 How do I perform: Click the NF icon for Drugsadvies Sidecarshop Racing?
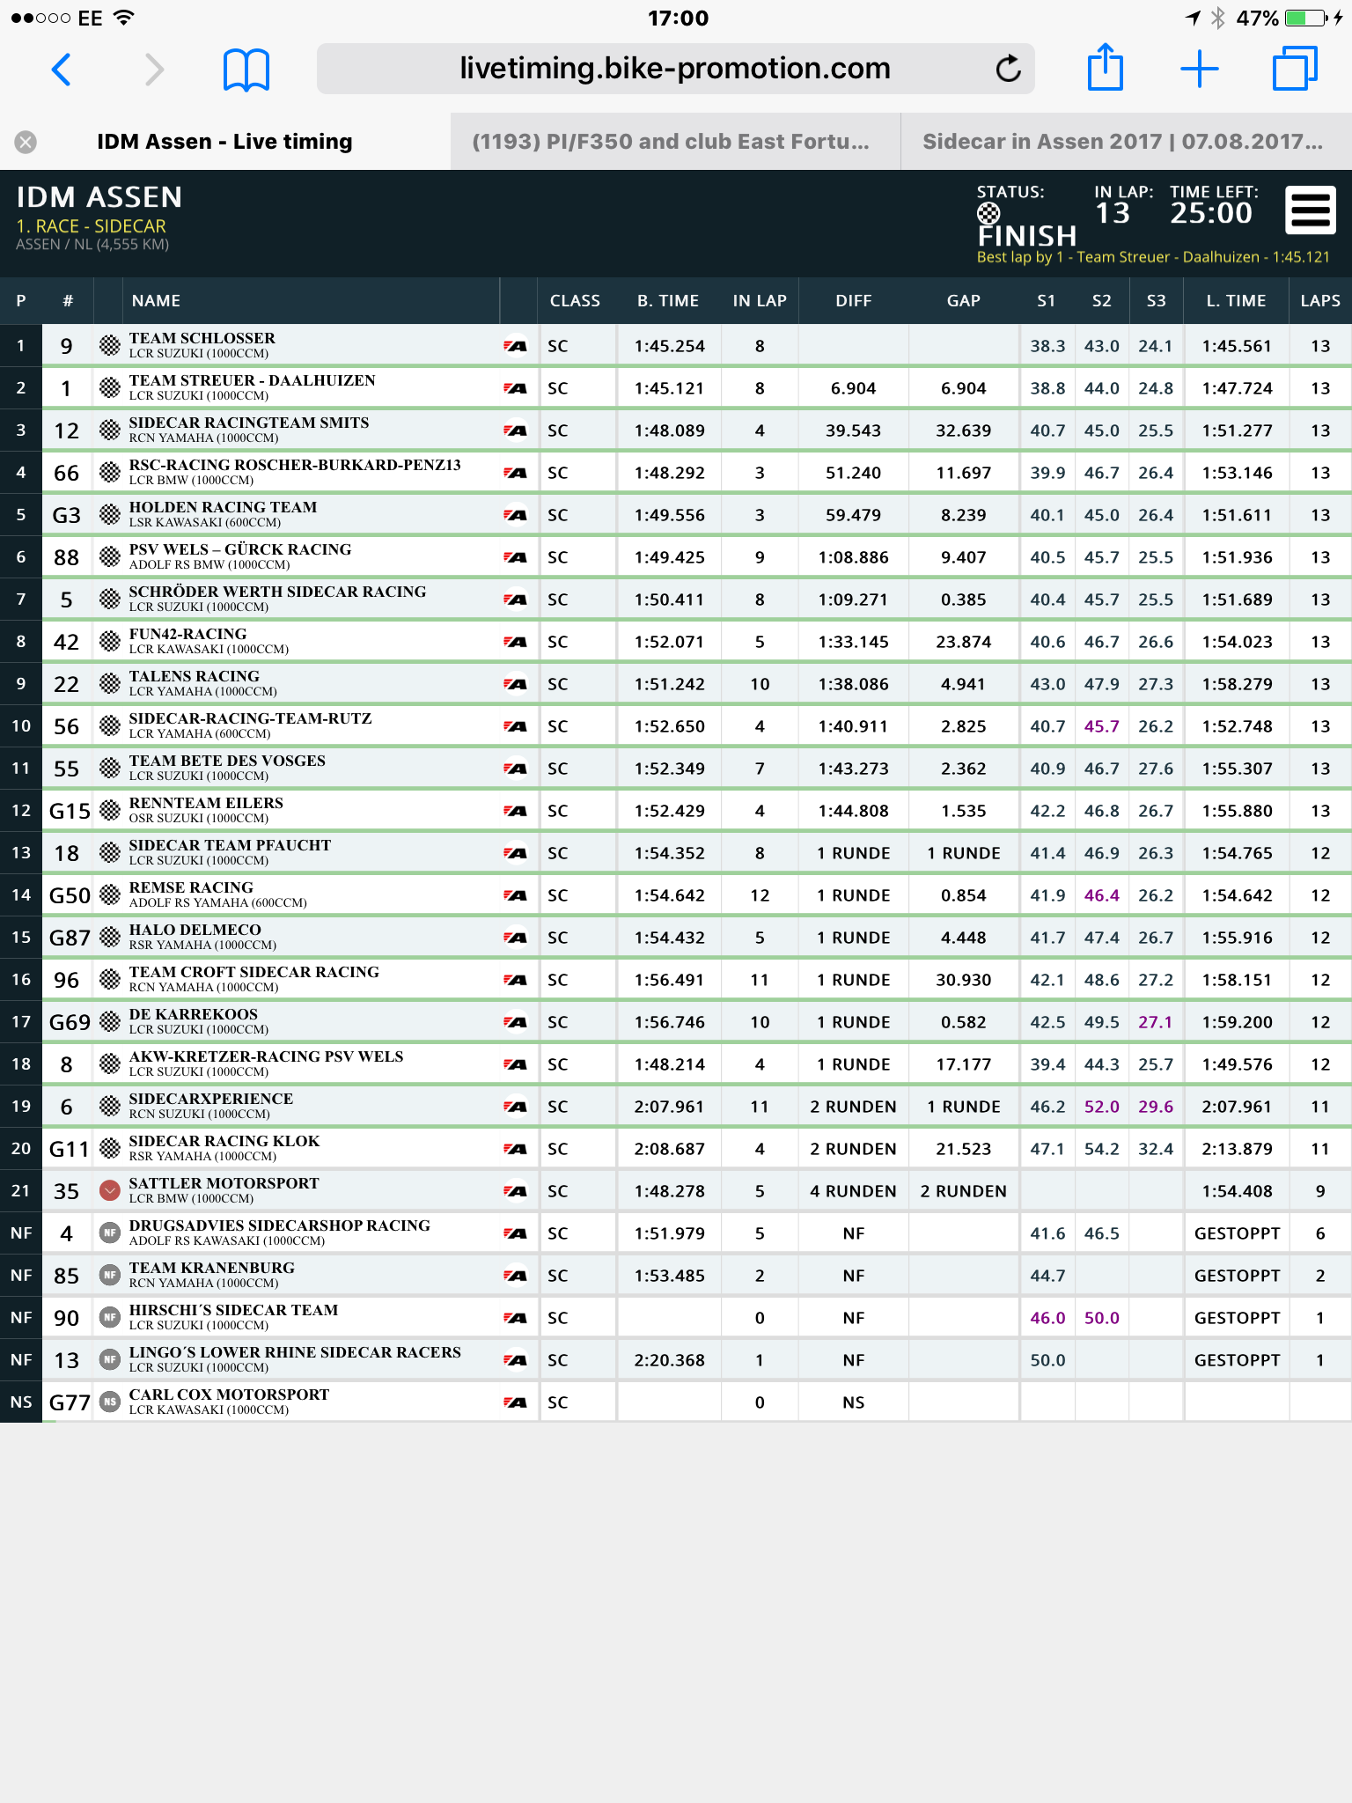pyautogui.click(x=109, y=1233)
